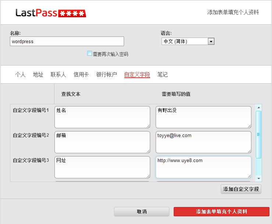Select the 自定义字段 tab
The height and width of the screenshot is (224, 272).
point(137,75)
